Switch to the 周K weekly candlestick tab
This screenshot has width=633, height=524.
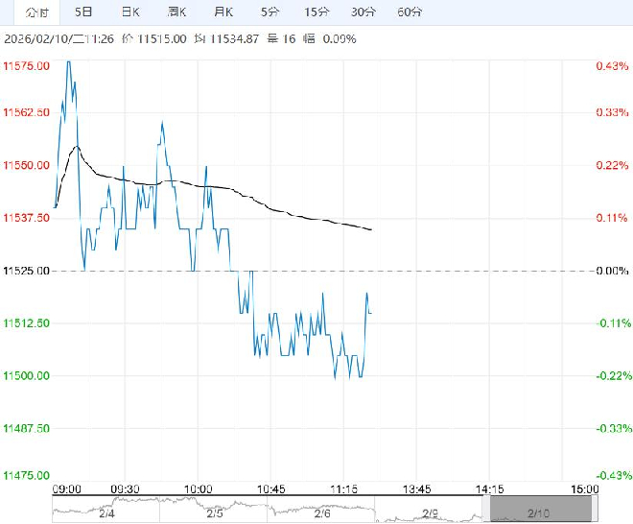(176, 12)
